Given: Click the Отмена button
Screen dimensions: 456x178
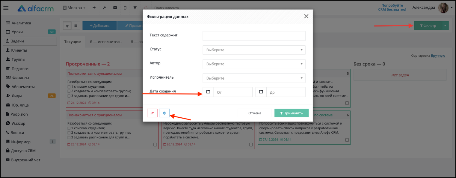Looking at the screenshot, I should (x=255, y=113).
